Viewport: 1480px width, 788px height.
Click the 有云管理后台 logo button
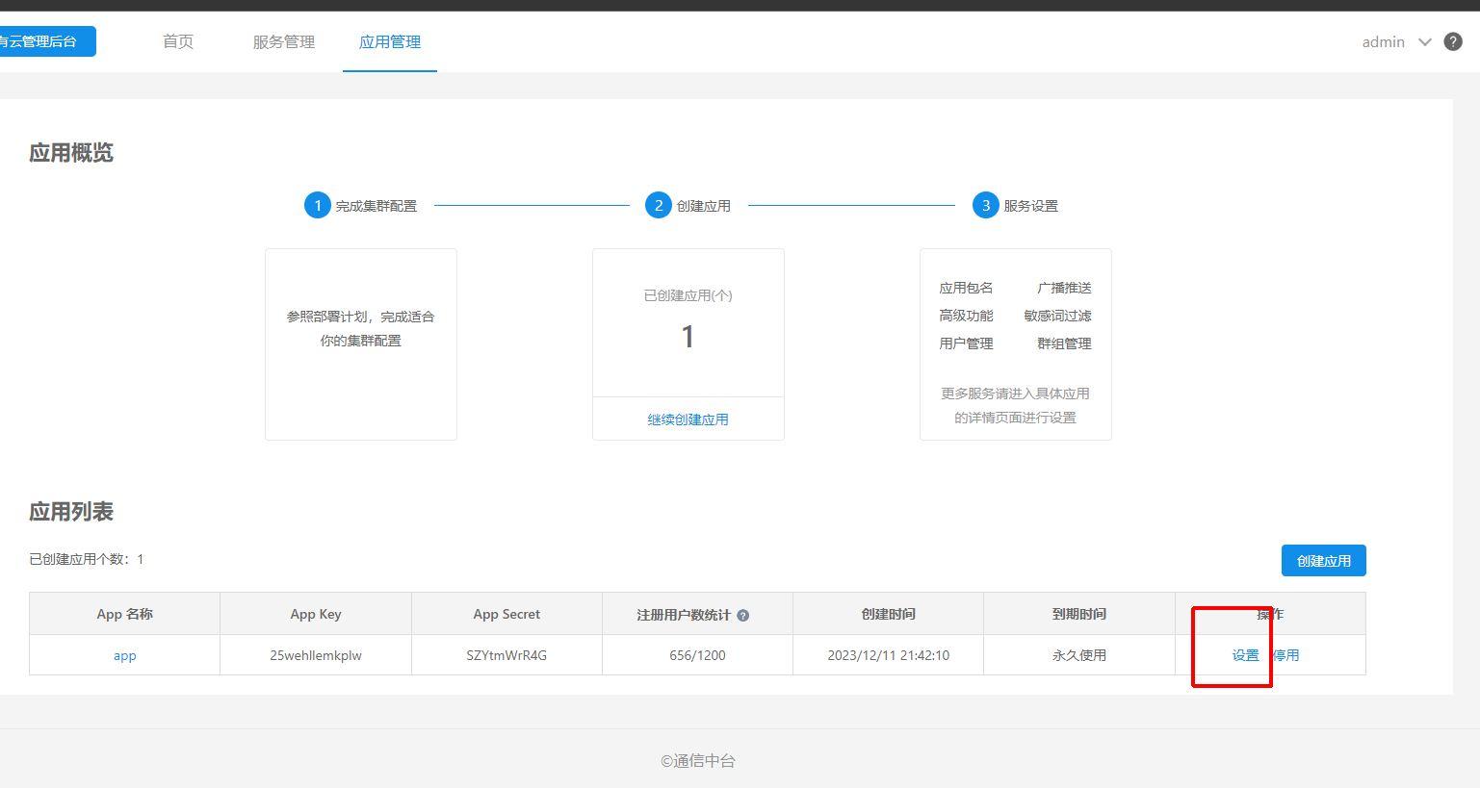tap(43, 41)
